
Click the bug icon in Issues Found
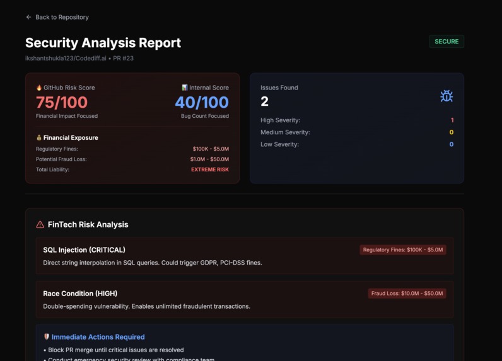click(447, 96)
